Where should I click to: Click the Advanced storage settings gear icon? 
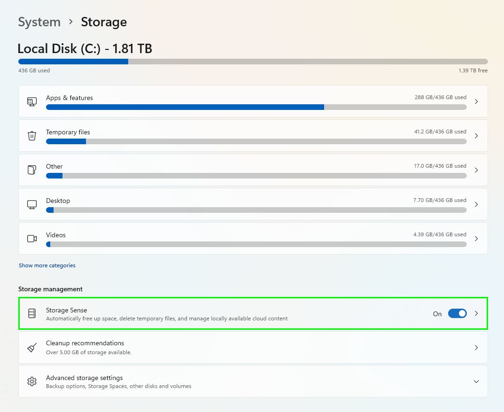[x=31, y=381]
